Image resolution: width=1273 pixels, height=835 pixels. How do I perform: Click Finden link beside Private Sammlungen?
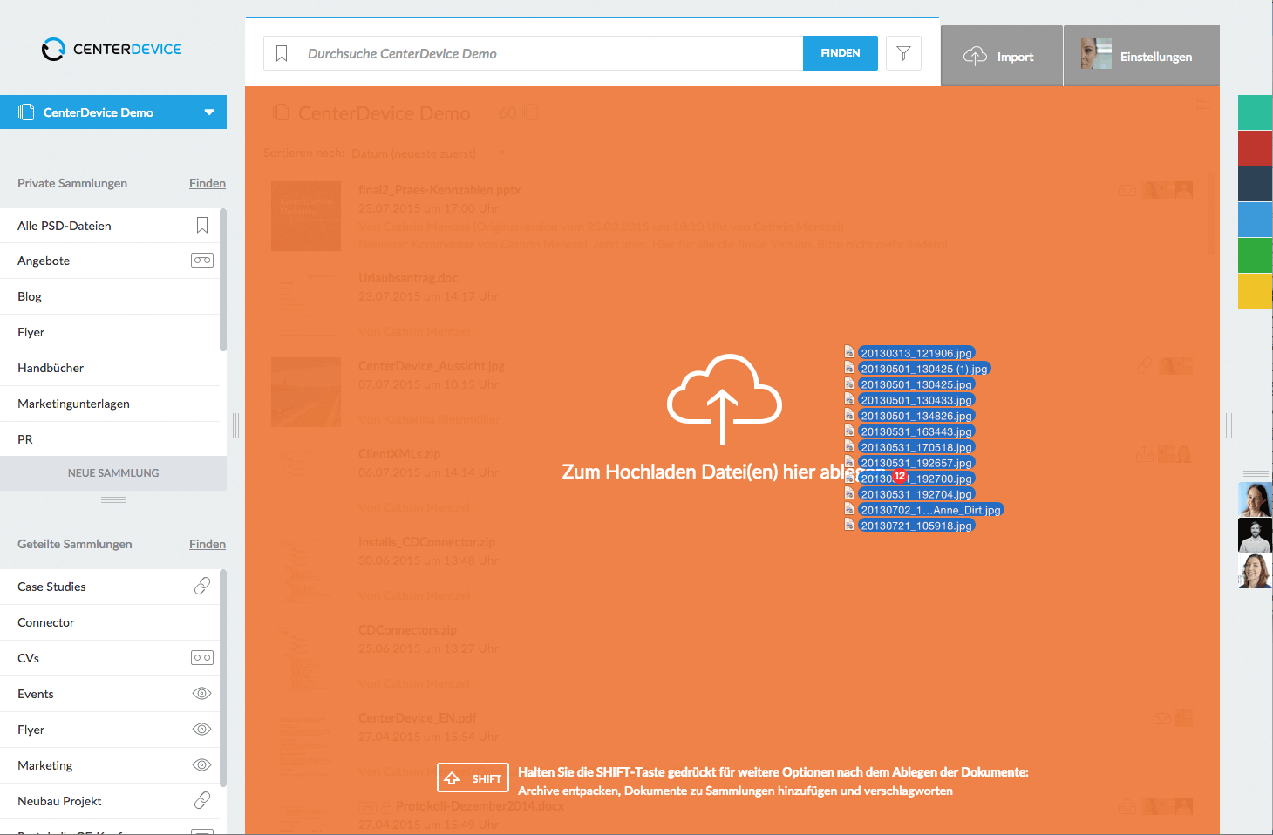point(208,183)
